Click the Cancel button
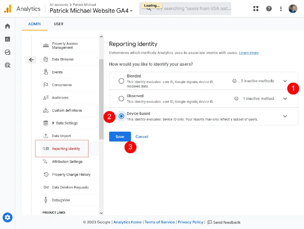 pos(142,137)
